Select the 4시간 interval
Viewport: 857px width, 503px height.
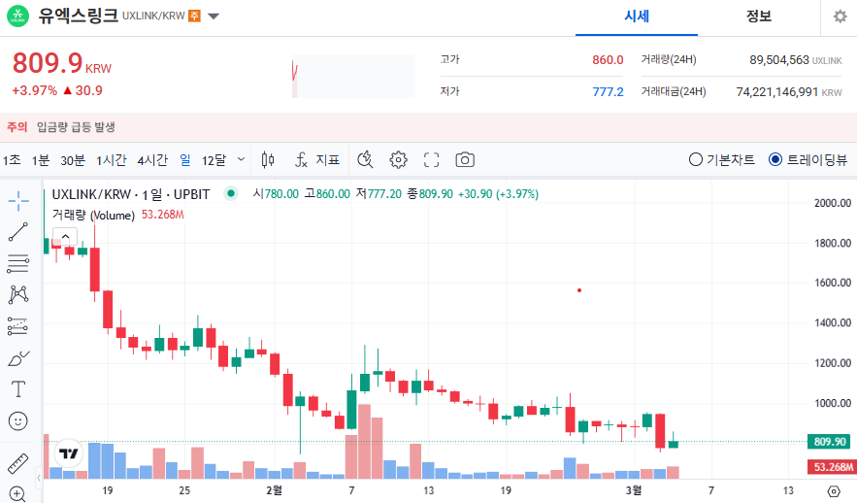click(152, 159)
